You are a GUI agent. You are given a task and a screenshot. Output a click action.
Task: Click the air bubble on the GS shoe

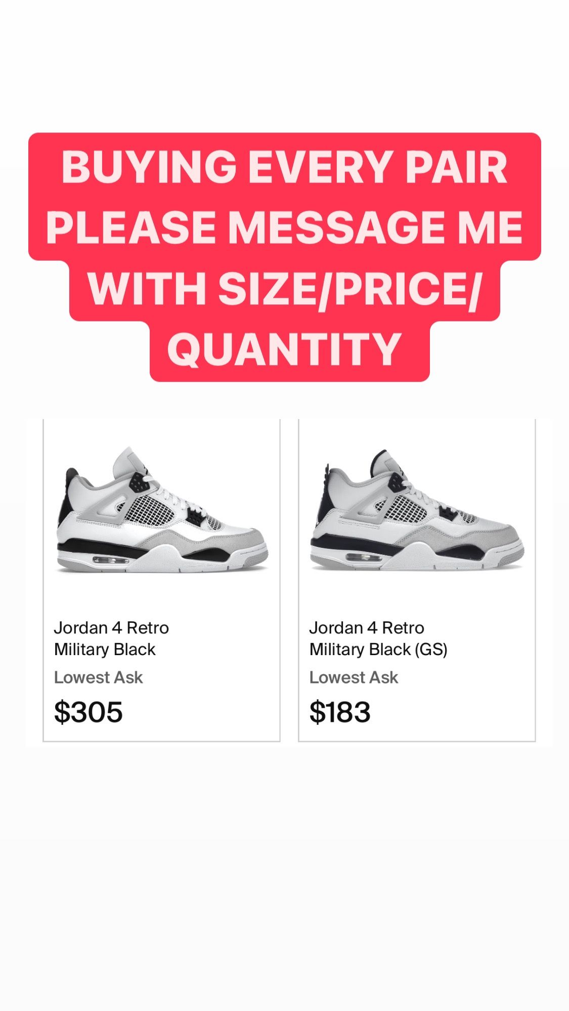(x=364, y=558)
